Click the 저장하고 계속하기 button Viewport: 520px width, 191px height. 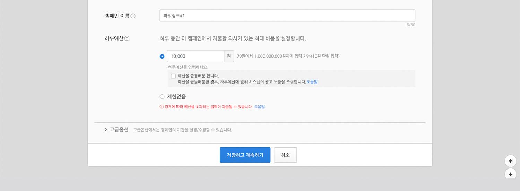(x=245, y=155)
